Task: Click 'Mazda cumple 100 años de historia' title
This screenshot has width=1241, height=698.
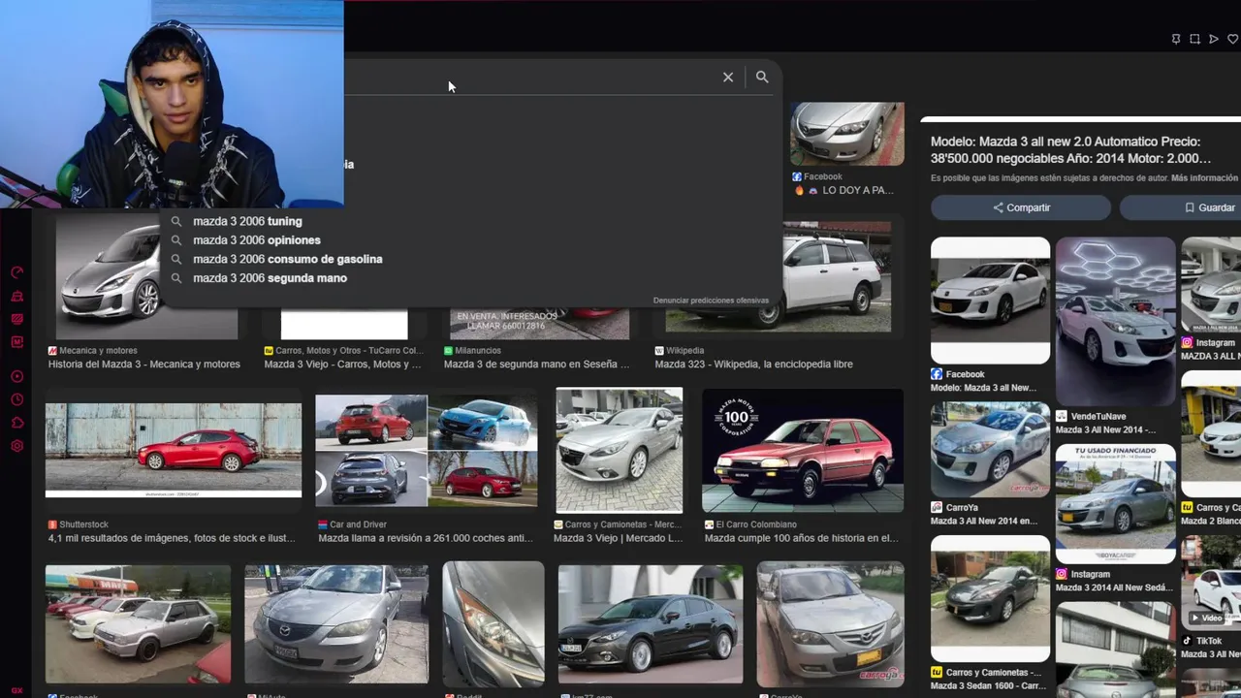Action: [801, 538]
